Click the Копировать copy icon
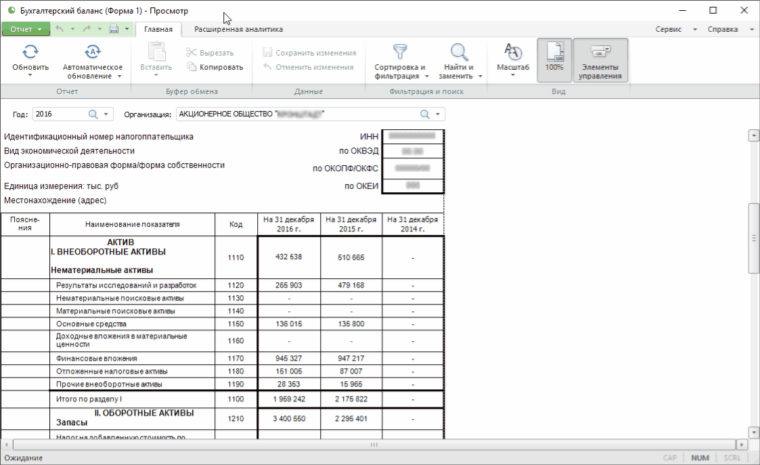 (x=192, y=67)
